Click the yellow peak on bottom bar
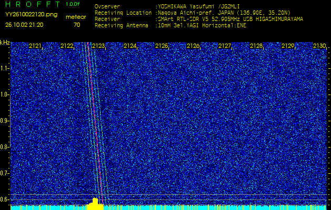Viewport: 331px width, 210px height. (x=95, y=203)
